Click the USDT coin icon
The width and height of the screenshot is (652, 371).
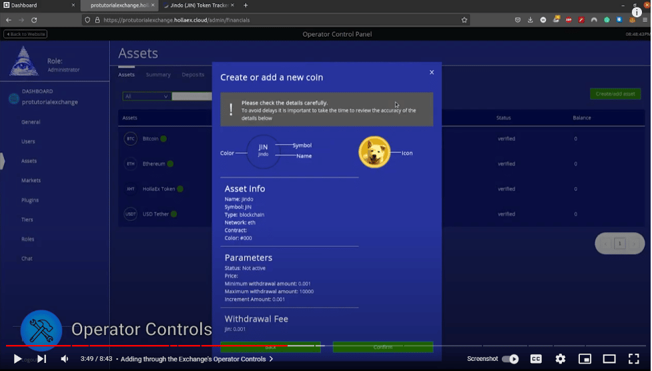[131, 214]
